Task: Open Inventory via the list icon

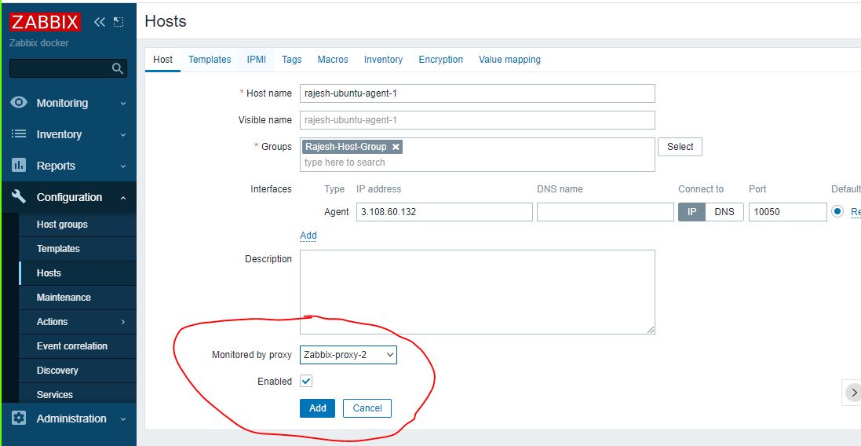Action: pos(20,134)
